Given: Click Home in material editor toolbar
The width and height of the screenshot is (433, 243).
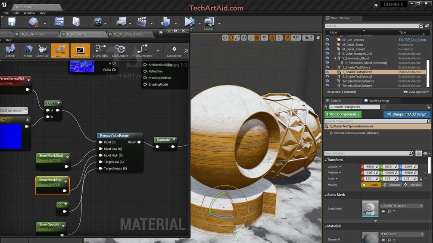Looking at the screenshot, I should coord(28,51).
